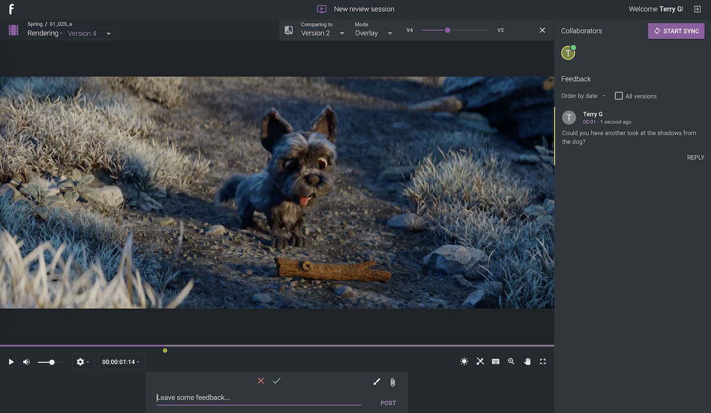
Task: Click the V2 label beside the slider
Action: pyautogui.click(x=501, y=30)
